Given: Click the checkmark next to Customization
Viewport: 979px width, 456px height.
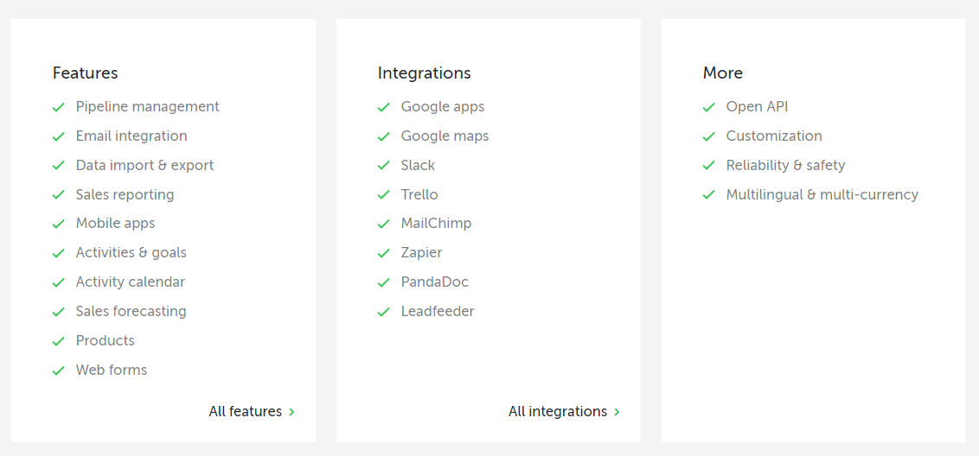Looking at the screenshot, I should click(708, 136).
